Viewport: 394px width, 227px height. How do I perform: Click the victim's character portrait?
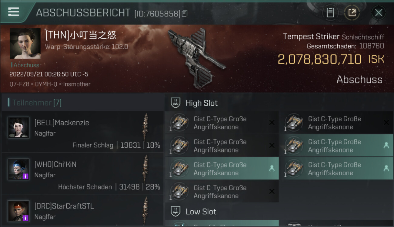coord(25,43)
